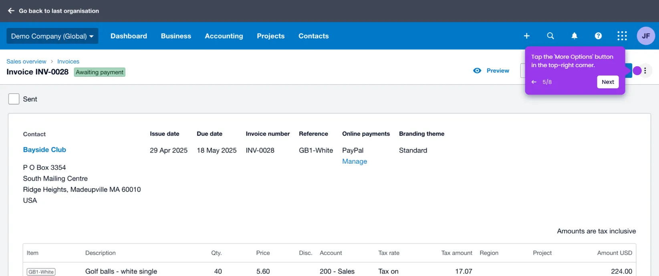Click the GB1-White item code tag
Image resolution: width=659 pixels, height=276 pixels.
point(41,272)
